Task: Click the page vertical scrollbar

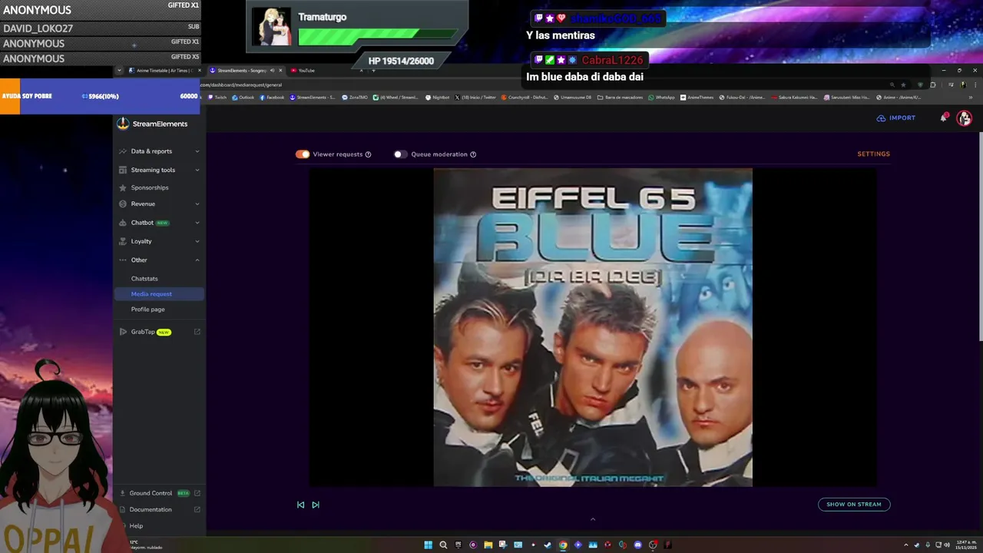Action: [x=979, y=237]
